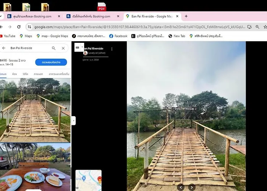View site information next to the URL
The width and height of the screenshot is (267, 191).
29,27
